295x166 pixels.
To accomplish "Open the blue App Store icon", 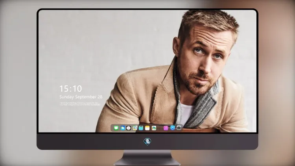I will pyautogui.click(x=173, y=128).
